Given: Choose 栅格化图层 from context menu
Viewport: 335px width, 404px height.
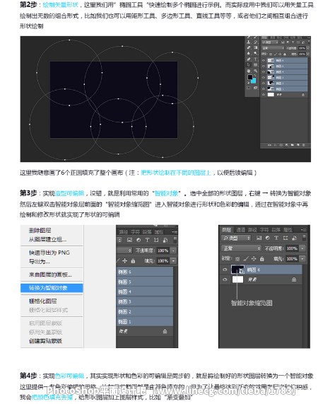Looking at the screenshot, I should pos(42,301).
